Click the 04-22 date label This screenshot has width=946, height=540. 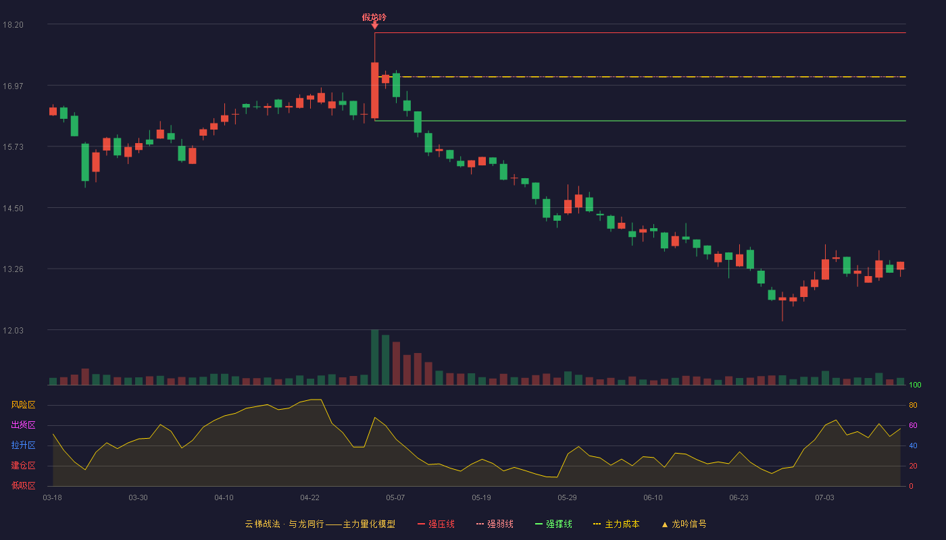coord(309,497)
